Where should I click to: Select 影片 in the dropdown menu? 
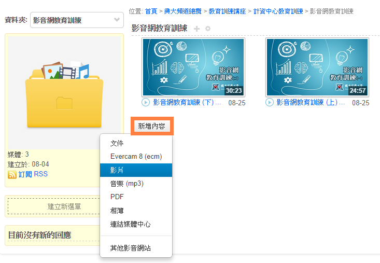(117, 170)
